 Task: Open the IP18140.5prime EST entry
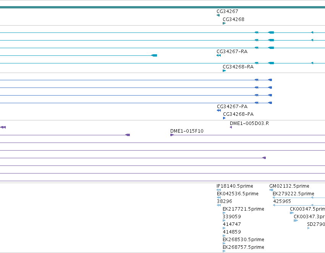click(234, 186)
